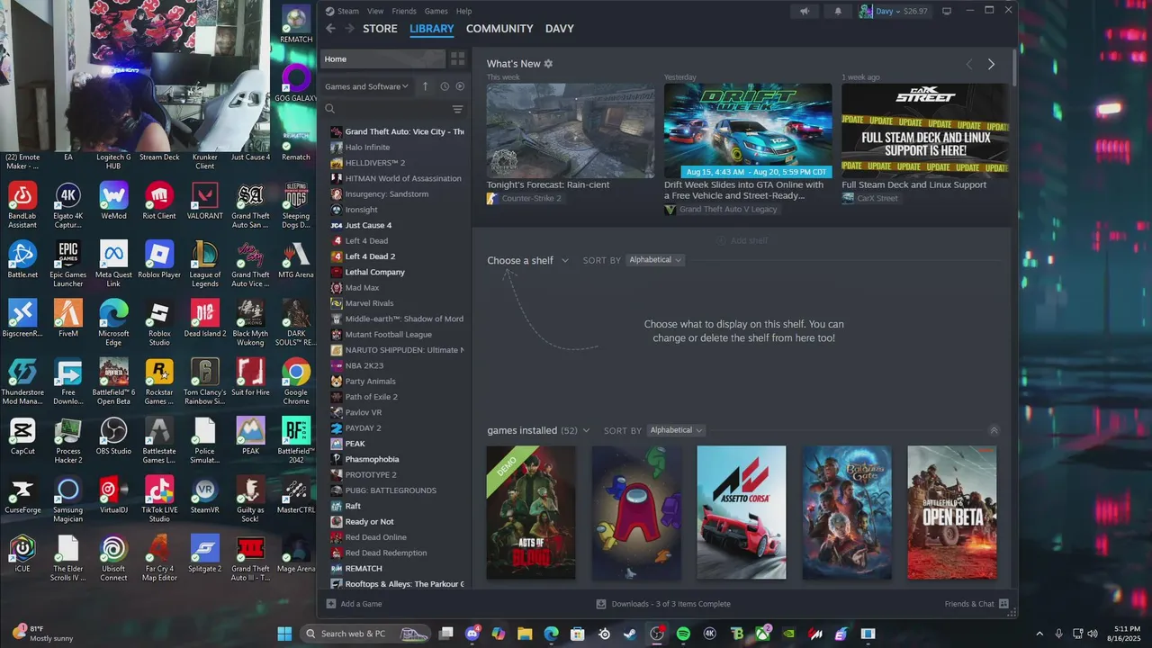Open Discord in the taskbar

click(472, 634)
